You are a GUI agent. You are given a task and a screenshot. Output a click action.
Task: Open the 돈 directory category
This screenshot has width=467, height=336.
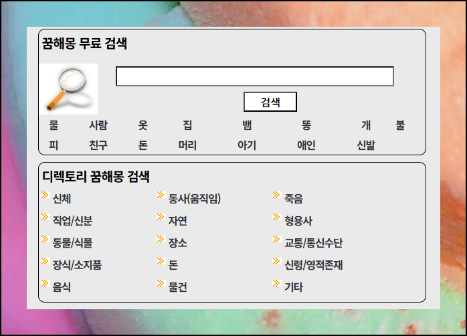tap(173, 265)
